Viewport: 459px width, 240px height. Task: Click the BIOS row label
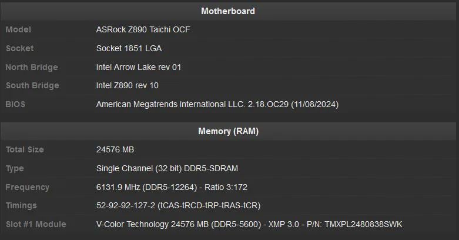tap(16, 105)
